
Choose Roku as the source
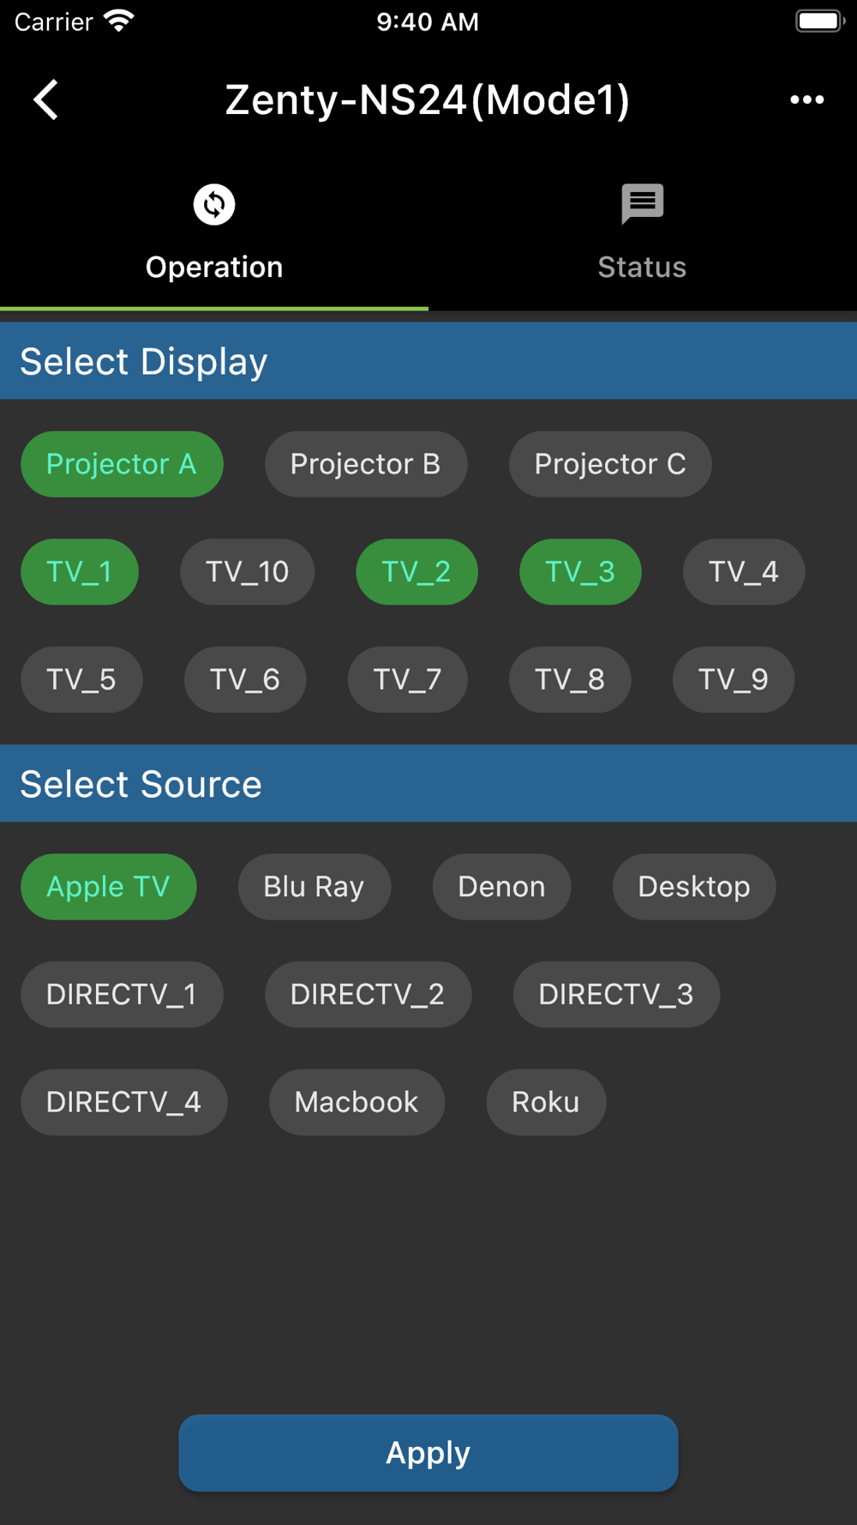click(546, 1102)
